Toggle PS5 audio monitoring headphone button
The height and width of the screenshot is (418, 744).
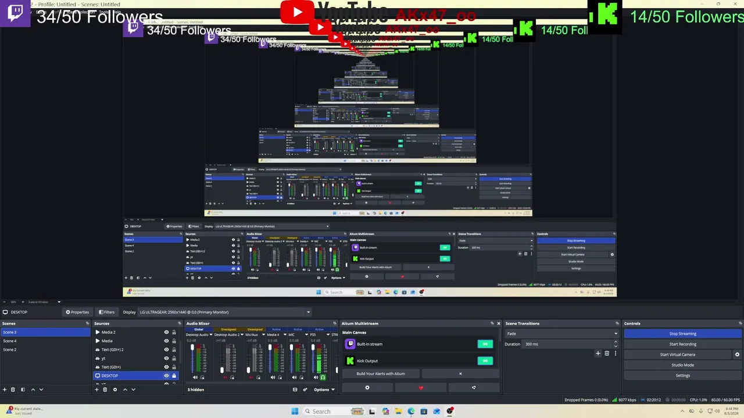[323, 377]
